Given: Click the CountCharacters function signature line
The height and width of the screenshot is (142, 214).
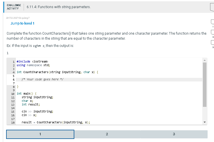Looking at the screenshot, I should 57,72.
